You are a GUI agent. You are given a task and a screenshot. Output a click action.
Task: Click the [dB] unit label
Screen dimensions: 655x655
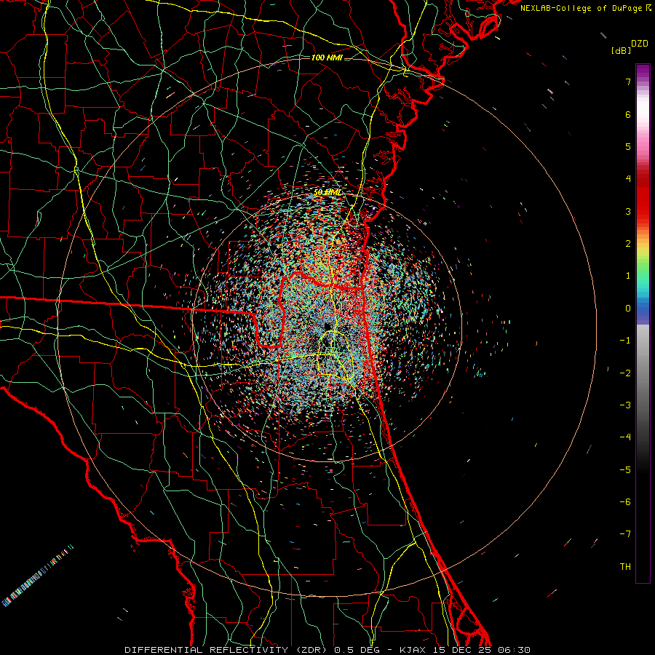[621, 50]
